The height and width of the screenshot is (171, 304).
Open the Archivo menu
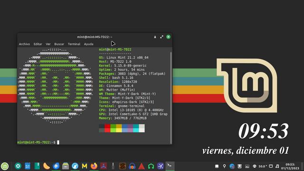(24, 44)
